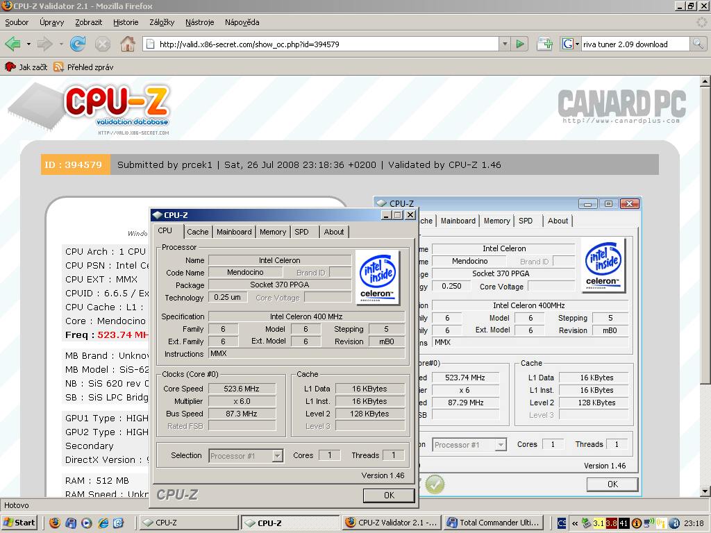Click the CPU-Z title bar icon of front window
Screen dimensions: 711x533
[158, 215]
